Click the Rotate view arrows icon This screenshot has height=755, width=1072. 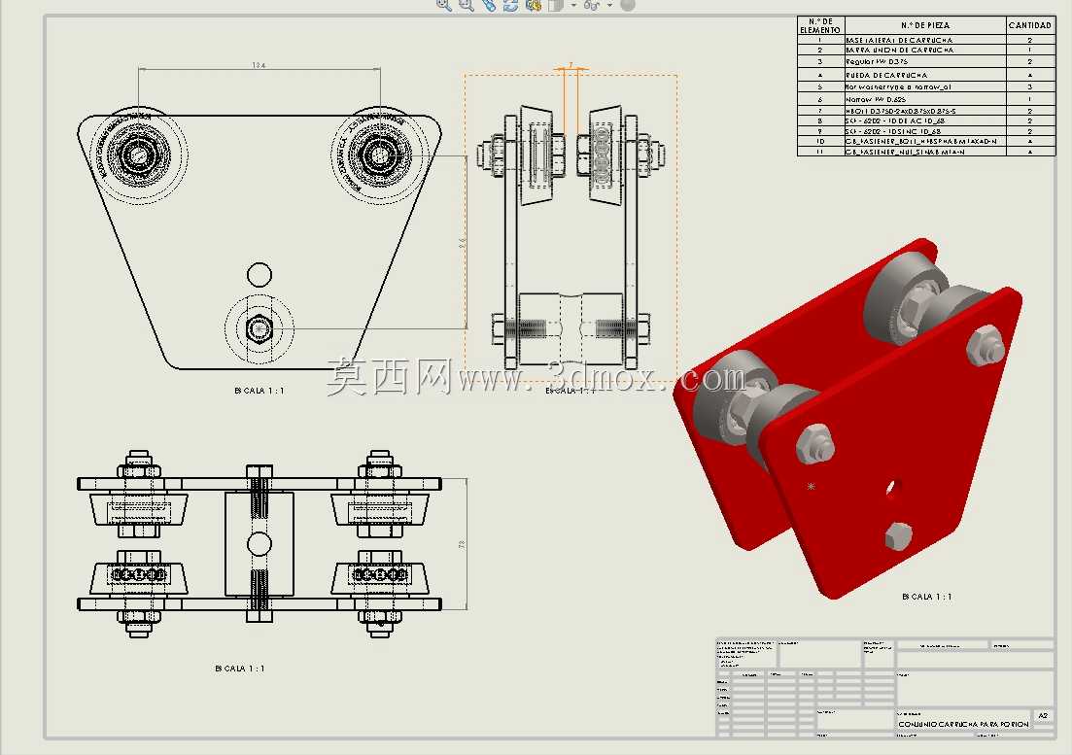click(510, 5)
